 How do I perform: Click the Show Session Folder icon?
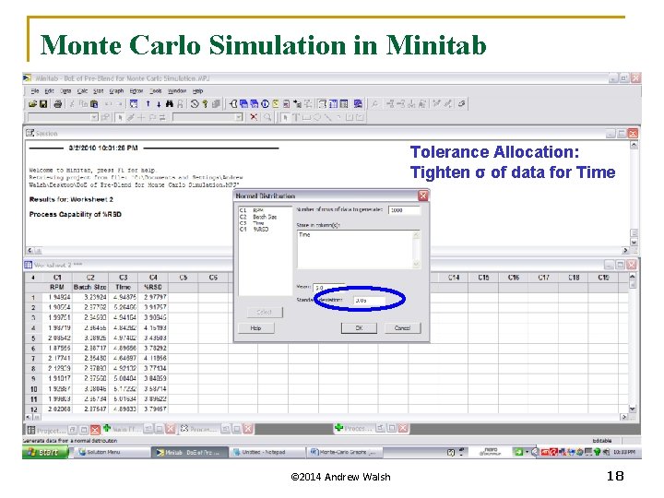(233, 103)
